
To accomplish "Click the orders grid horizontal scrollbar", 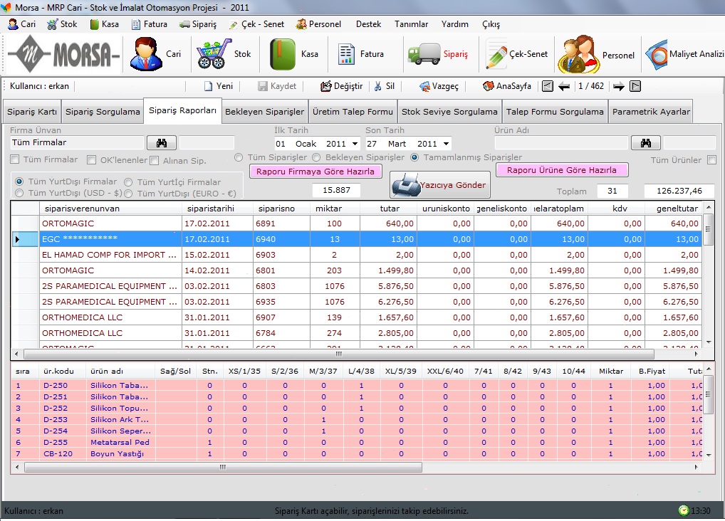I will [x=338, y=354].
